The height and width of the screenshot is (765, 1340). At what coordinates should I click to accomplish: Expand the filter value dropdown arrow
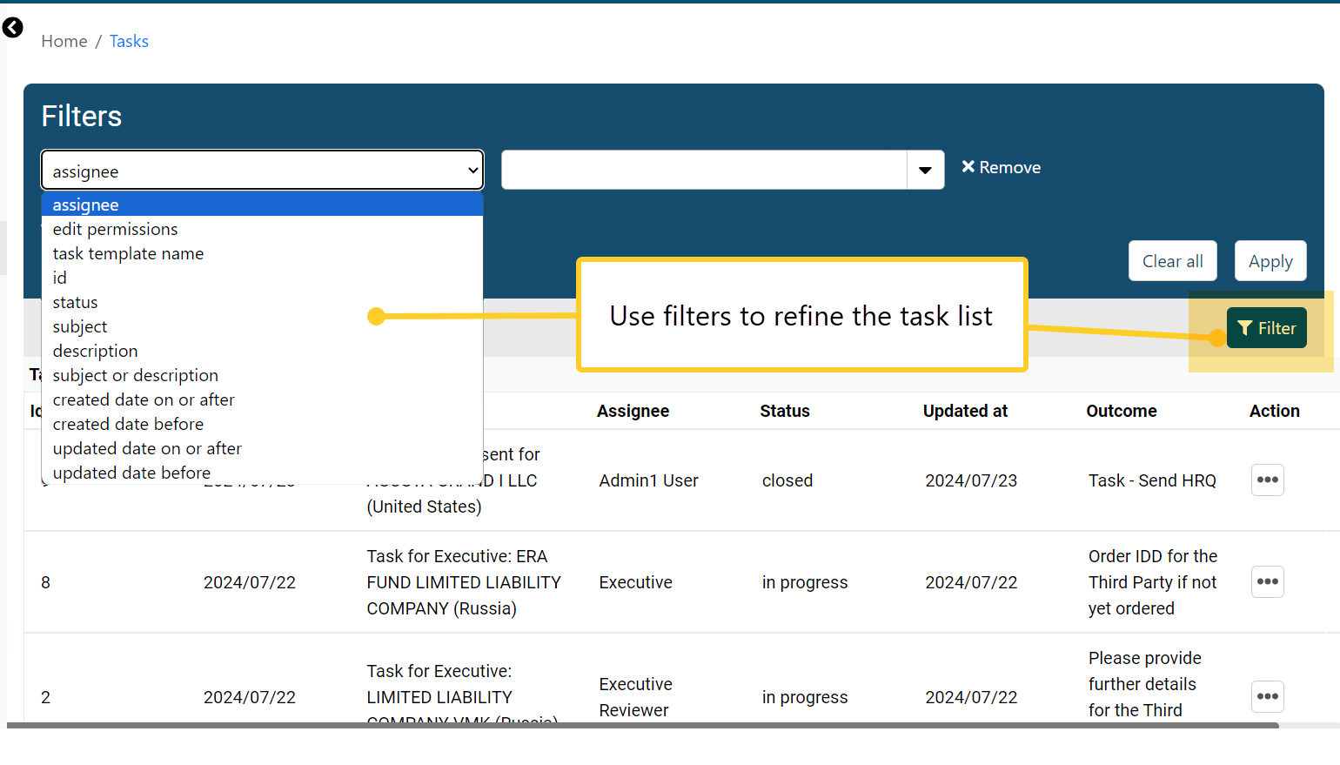coord(925,170)
